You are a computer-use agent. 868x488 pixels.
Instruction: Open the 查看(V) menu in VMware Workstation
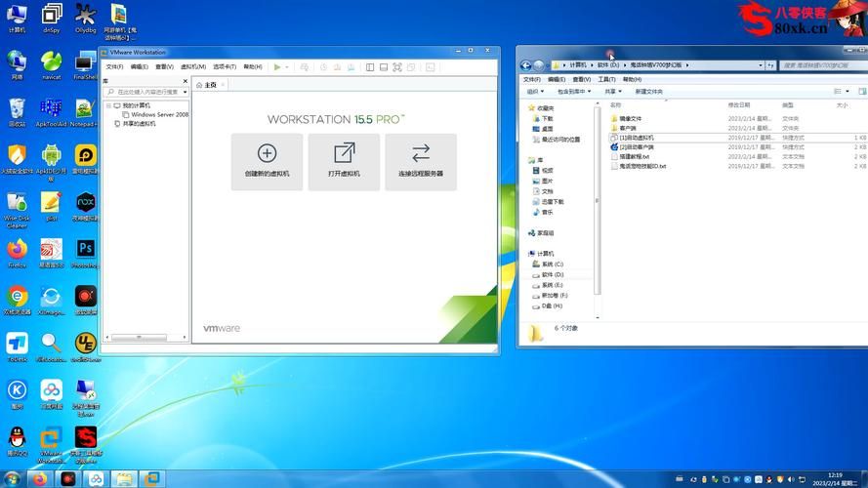pos(164,67)
